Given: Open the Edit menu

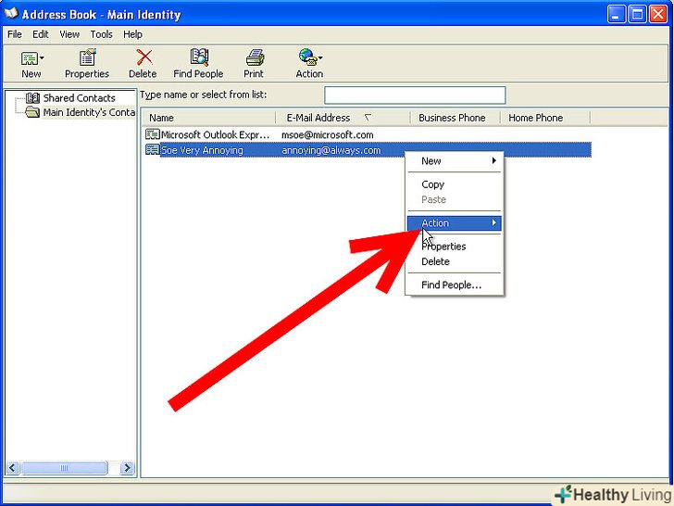Looking at the screenshot, I should tap(41, 34).
